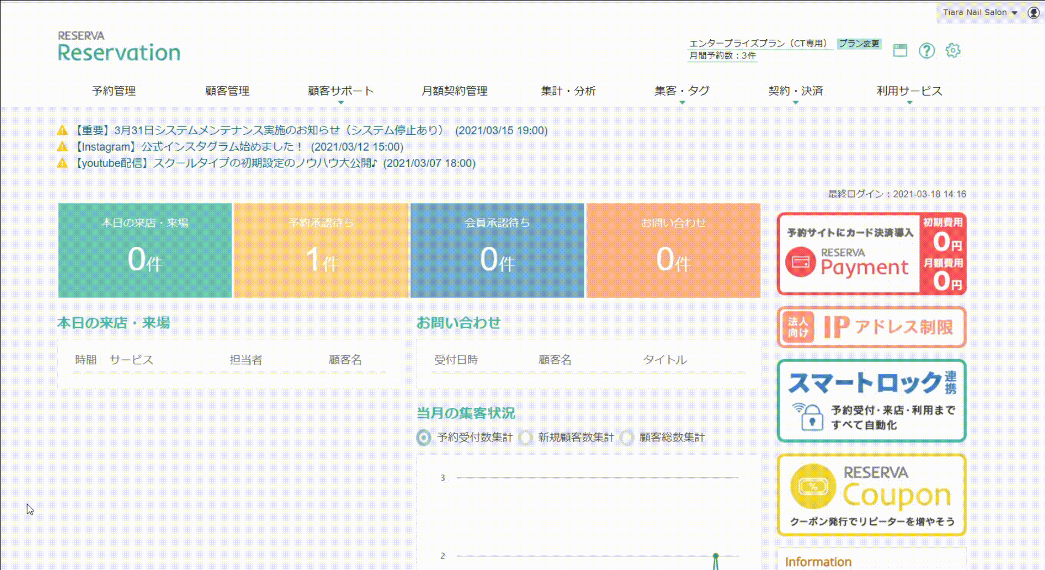Click the warning icon beside Instagram notice
This screenshot has width=1045, height=570.
click(x=63, y=147)
